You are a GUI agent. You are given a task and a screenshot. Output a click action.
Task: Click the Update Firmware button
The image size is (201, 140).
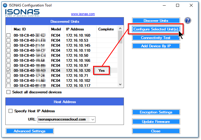pos(156,122)
